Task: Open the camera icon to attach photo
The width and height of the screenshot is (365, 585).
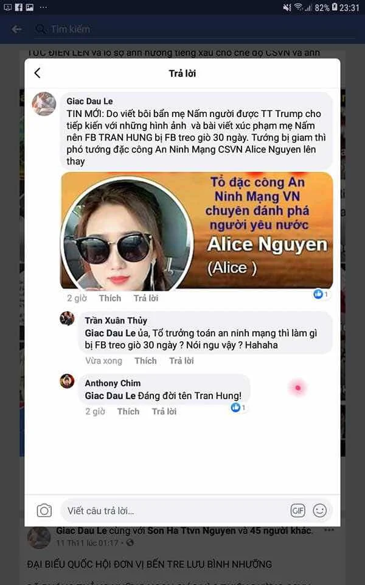Action: (44, 511)
